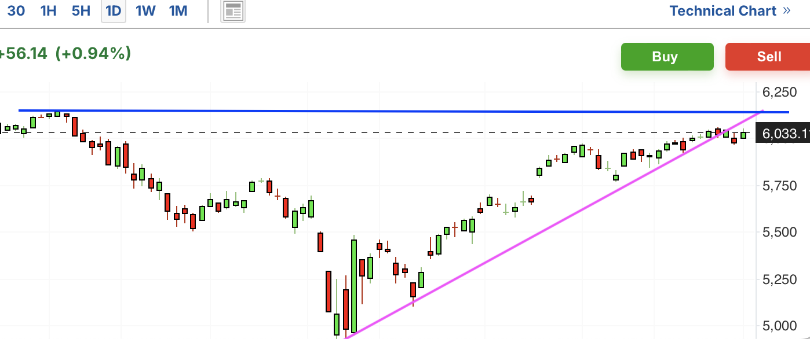The width and height of the screenshot is (810, 339).
Task: Click the double chevron beside Technical Chart
Action: pos(786,11)
